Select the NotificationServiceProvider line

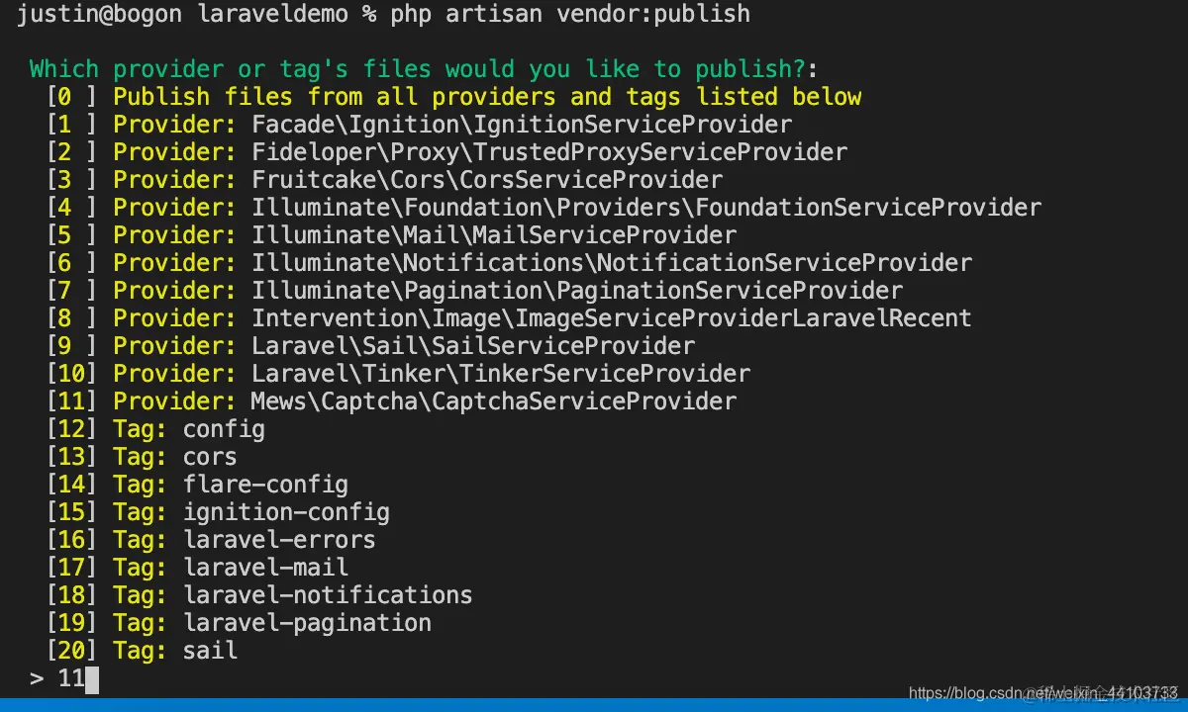509,263
